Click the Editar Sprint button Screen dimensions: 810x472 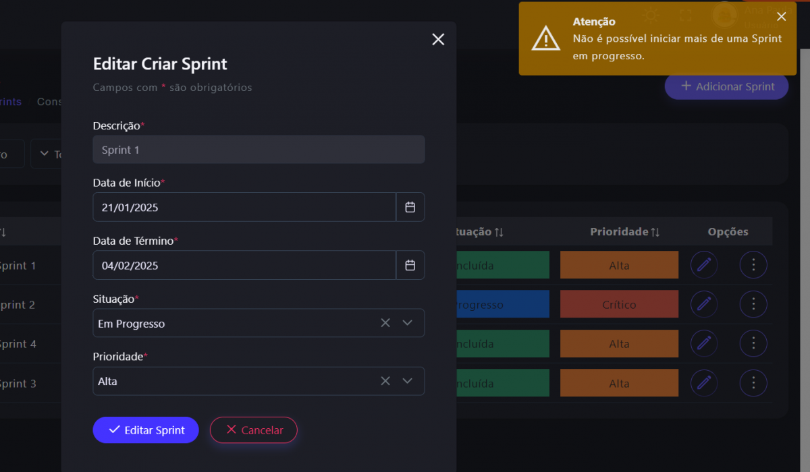coord(146,430)
